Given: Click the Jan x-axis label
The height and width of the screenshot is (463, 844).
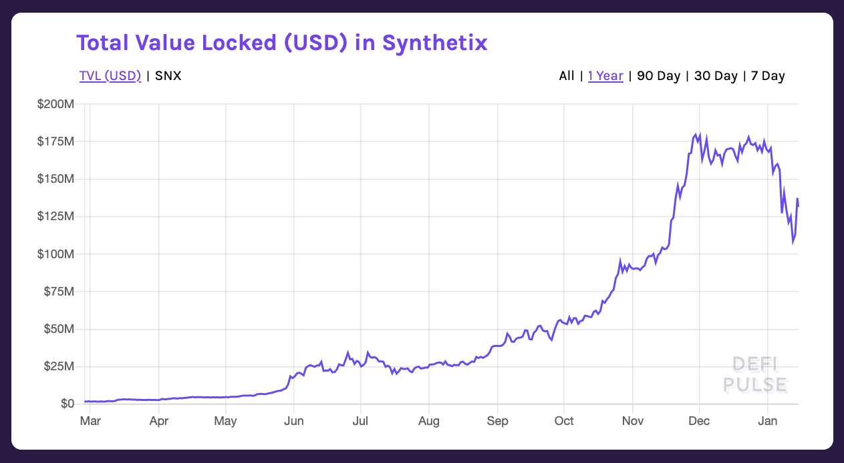Looking at the screenshot, I should tap(768, 421).
